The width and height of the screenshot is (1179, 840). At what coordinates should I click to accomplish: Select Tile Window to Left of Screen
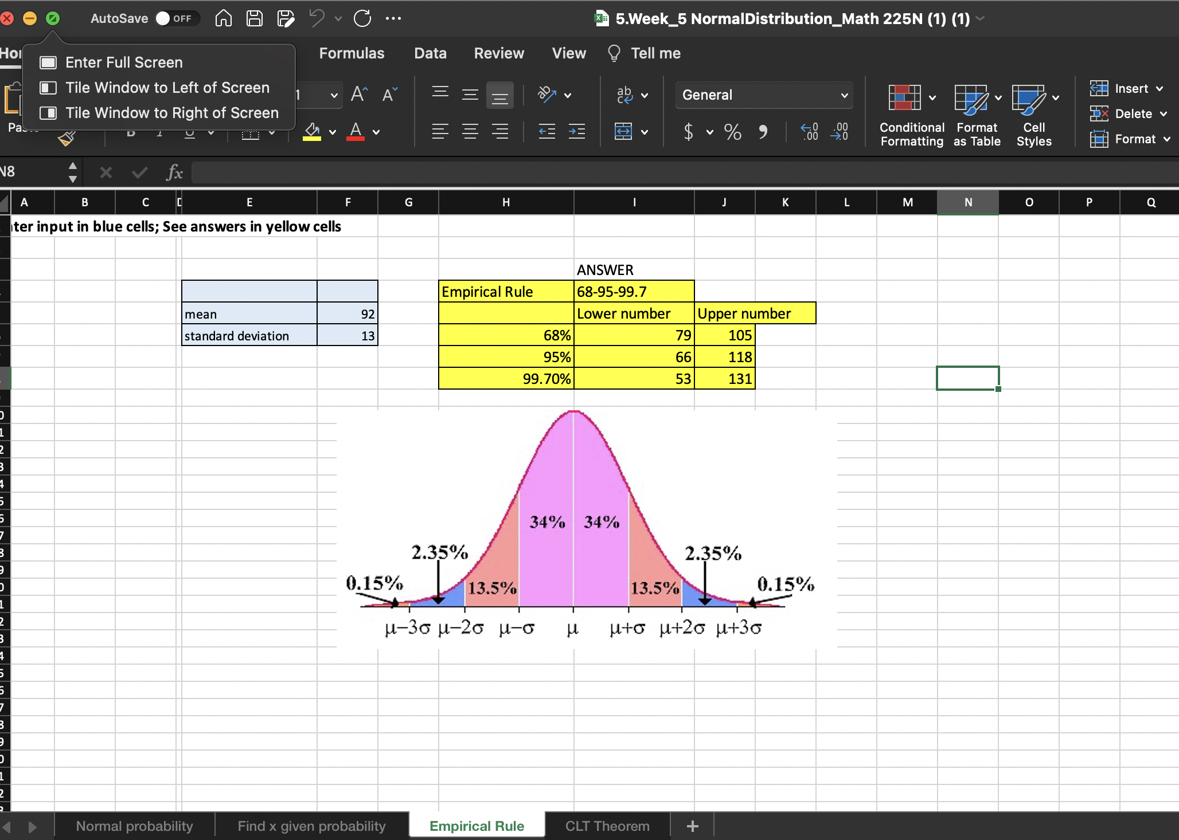[167, 88]
